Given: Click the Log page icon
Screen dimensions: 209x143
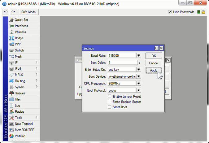Looking at the screenshot, I should pos(11,106).
